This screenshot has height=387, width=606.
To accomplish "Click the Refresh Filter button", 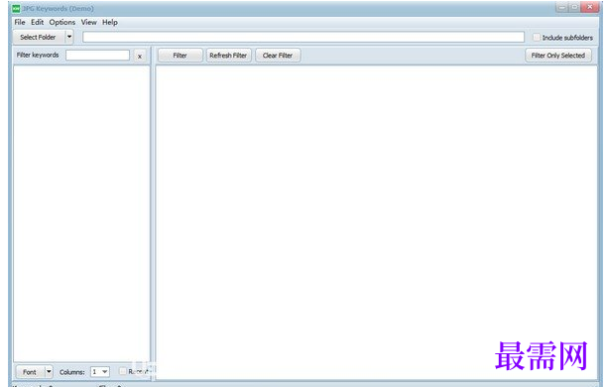I will click(228, 56).
